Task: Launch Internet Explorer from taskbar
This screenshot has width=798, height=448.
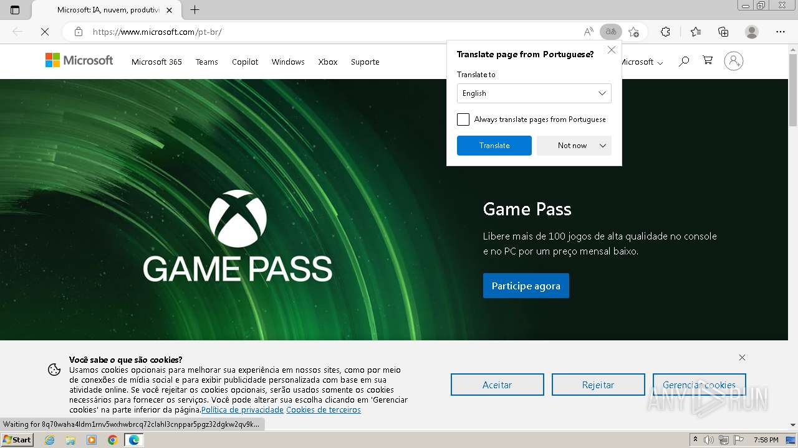Action: point(49,440)
